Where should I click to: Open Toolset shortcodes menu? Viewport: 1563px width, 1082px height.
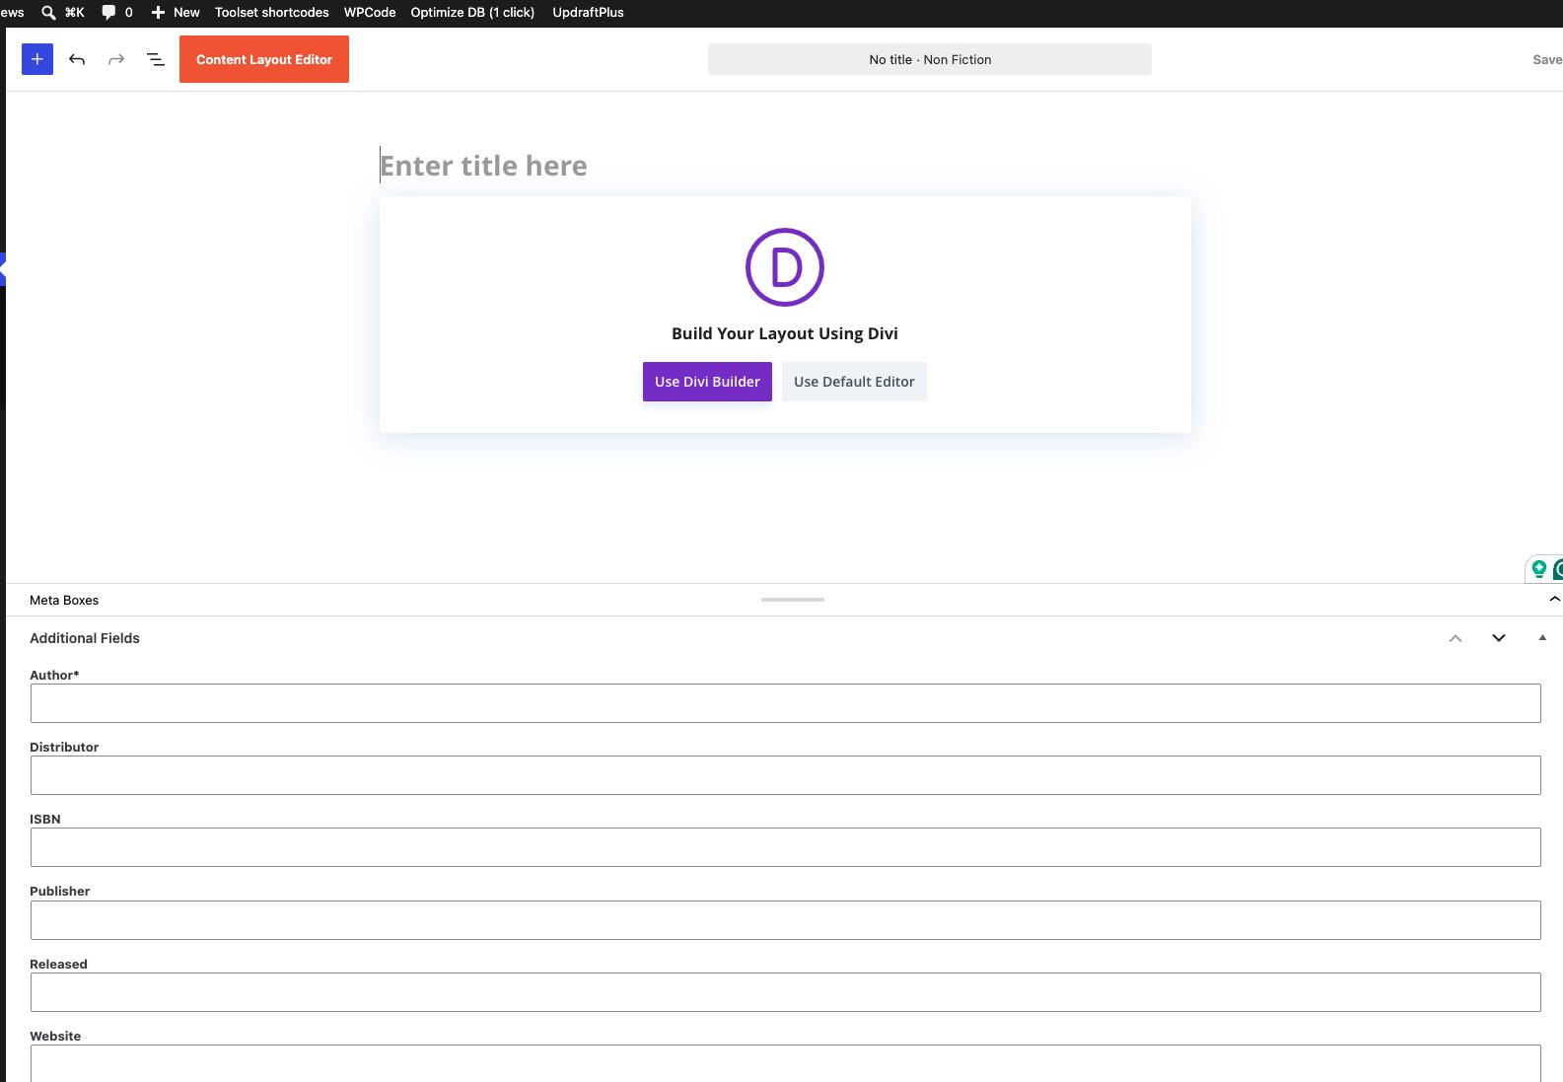(272, 13)
